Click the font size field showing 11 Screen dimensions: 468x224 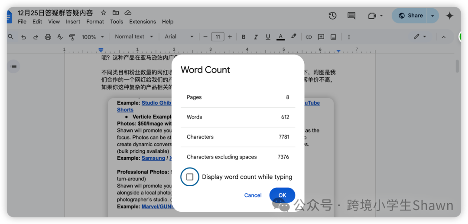pyautogui.click(x=218, y=37)
